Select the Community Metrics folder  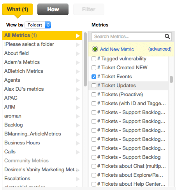[42, 161]
